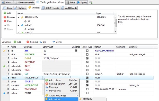Select the price column name
Screen dimensions: 159x101
[x=14, y=82]
